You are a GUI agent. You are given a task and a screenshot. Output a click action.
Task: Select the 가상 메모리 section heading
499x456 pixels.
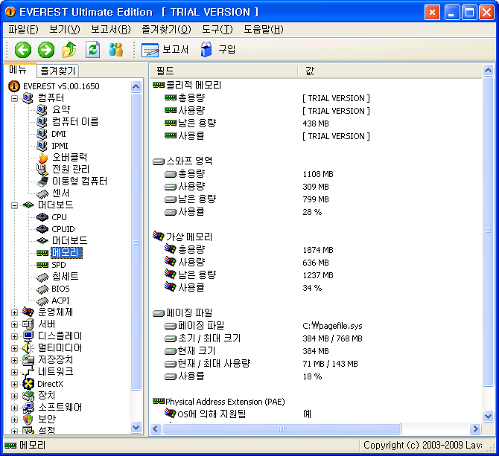189,237
